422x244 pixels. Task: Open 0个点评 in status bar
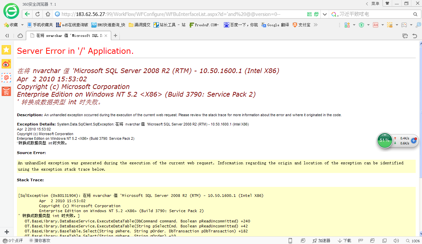tap(13, 240)
